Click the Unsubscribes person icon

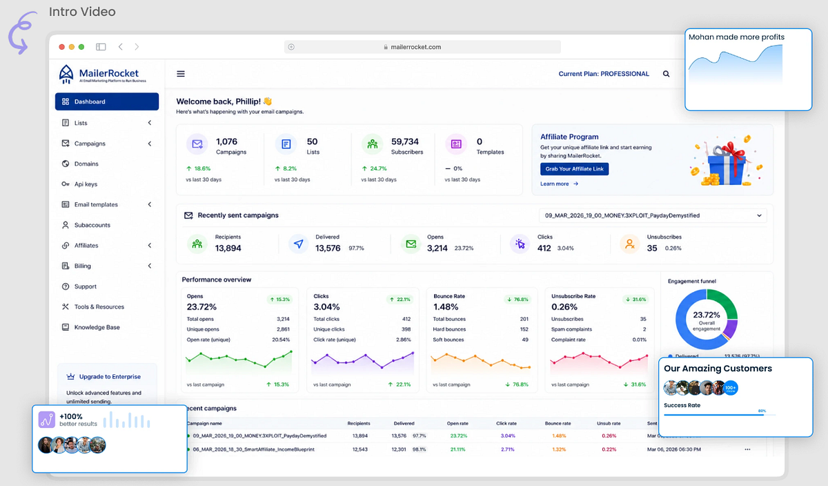tap(629, 243)
